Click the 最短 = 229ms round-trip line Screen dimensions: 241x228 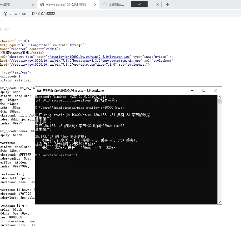pos(79,148)
